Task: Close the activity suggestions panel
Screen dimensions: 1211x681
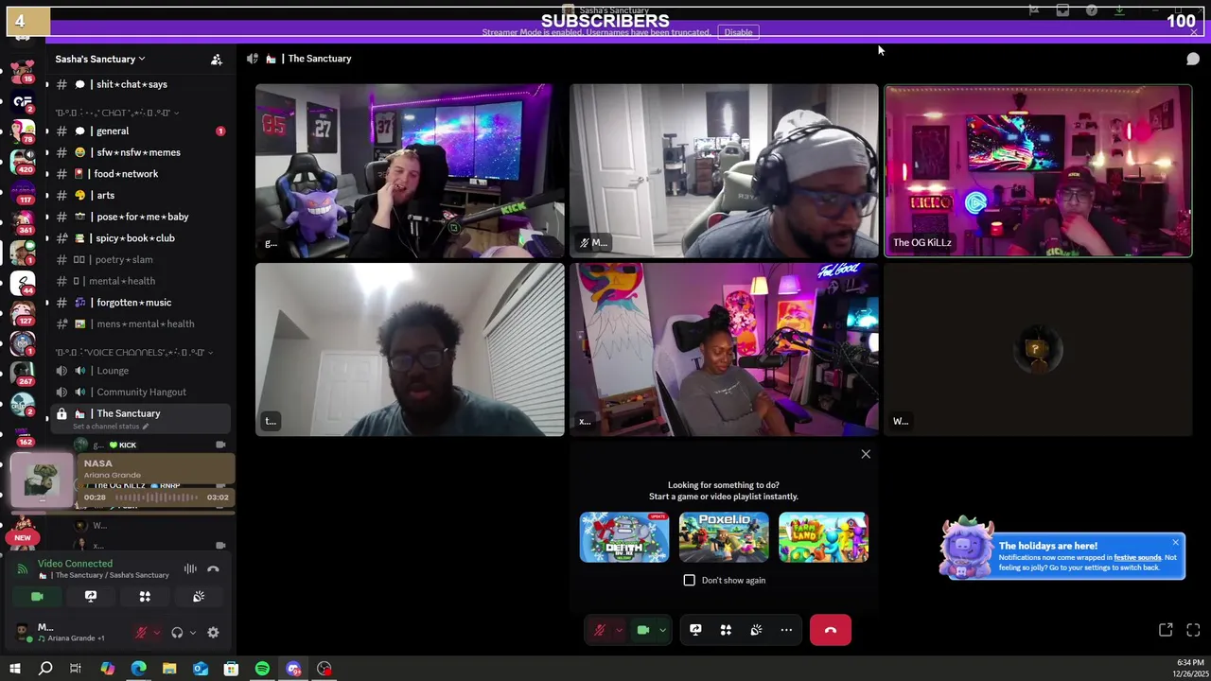Action: pos(866,454)
